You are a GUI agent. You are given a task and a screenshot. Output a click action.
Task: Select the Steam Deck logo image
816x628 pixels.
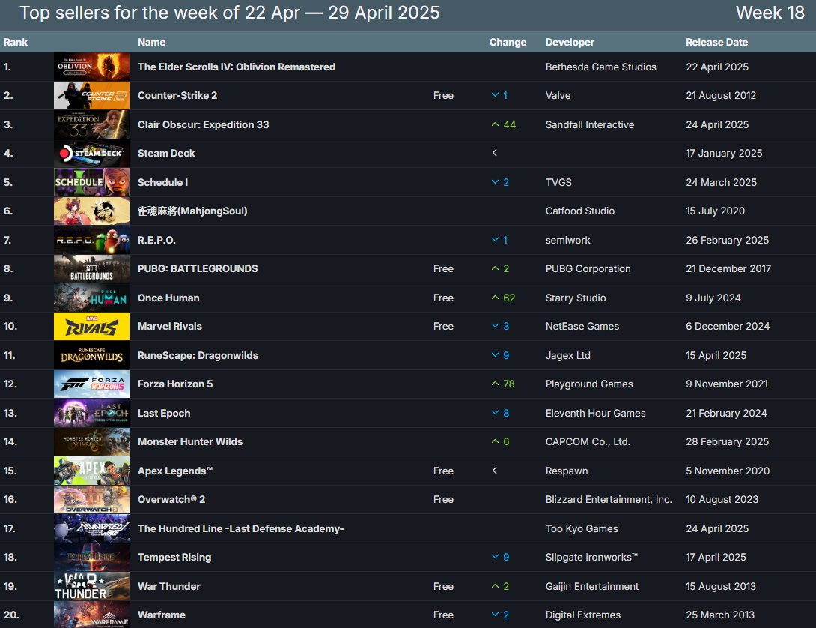91,154
